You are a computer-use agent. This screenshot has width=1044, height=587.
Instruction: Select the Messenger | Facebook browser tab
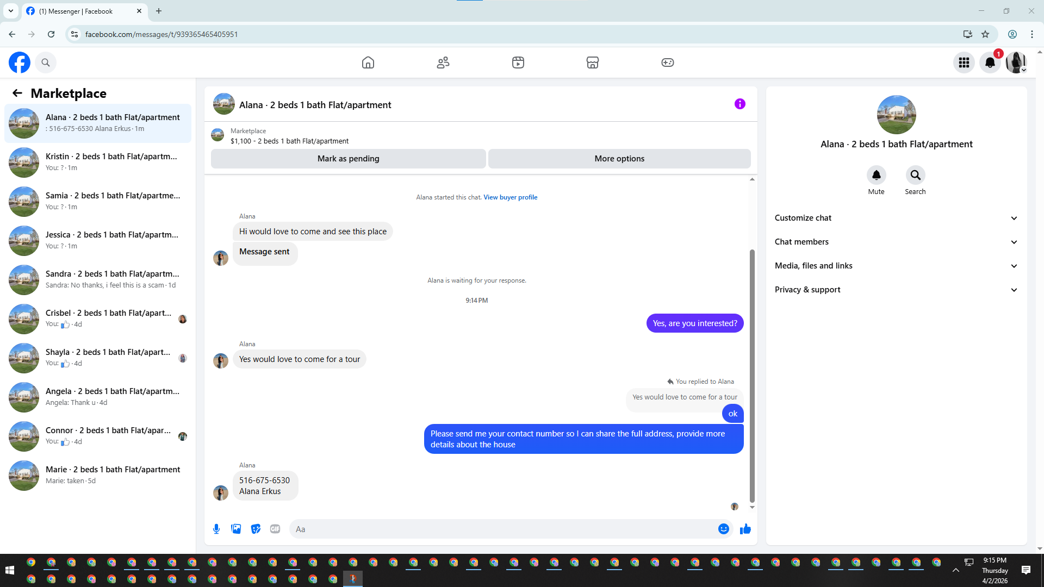tap(84, 11)
